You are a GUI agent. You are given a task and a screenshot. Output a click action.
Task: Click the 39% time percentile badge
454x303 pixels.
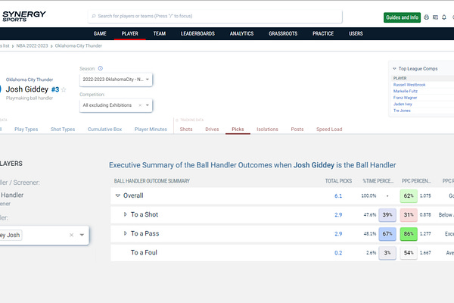pos(387,215)
